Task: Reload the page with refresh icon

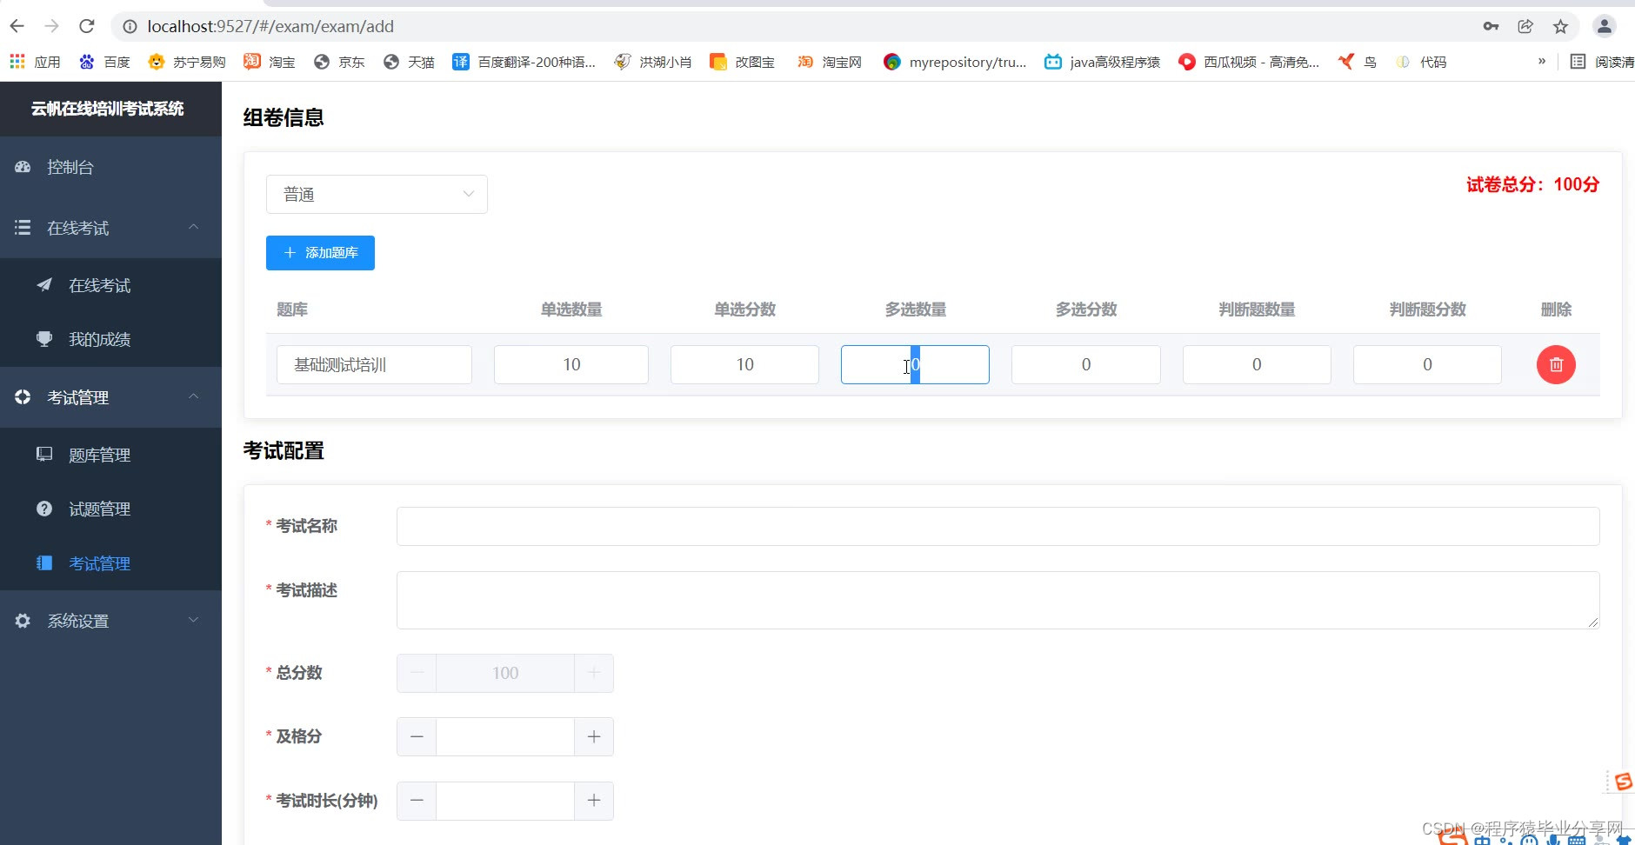Action: click(x=87, y=26)
